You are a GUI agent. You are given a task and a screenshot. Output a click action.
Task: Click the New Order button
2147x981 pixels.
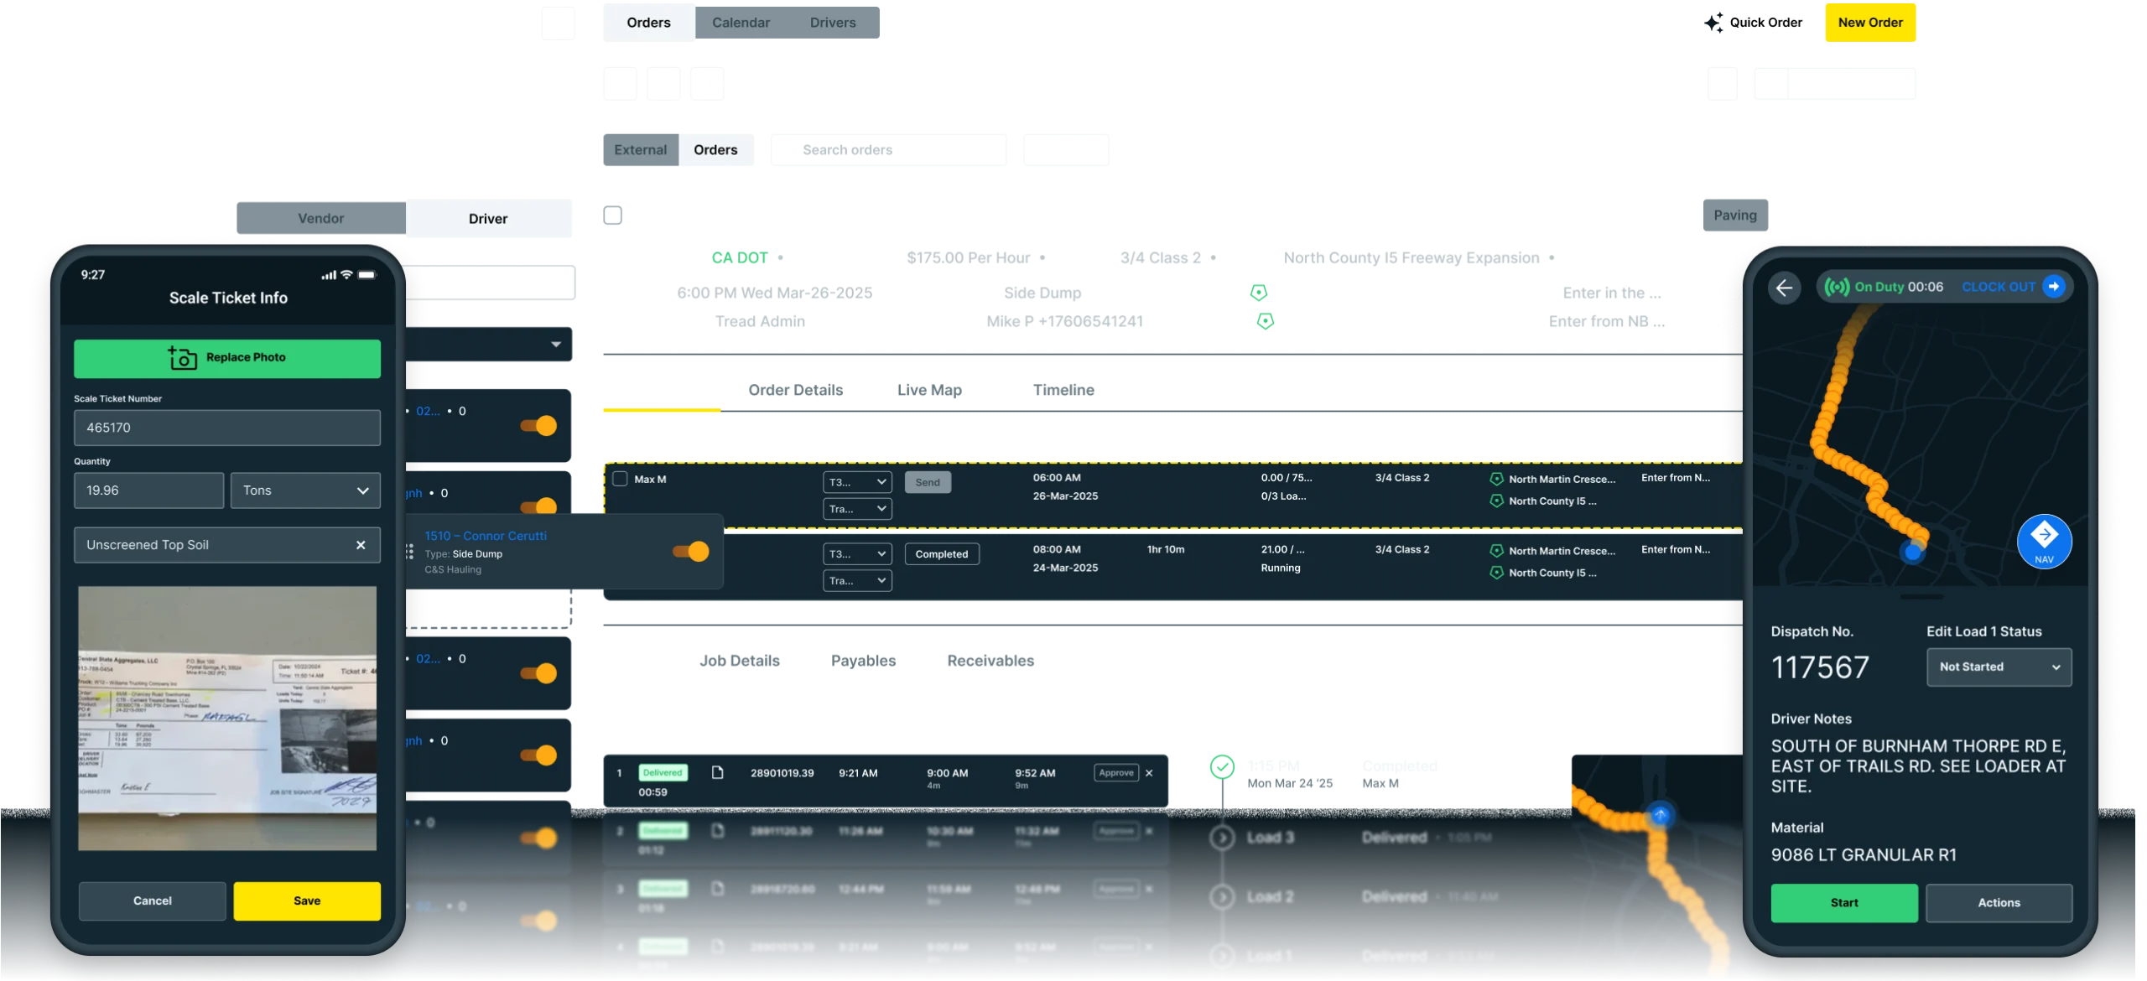1870,23
